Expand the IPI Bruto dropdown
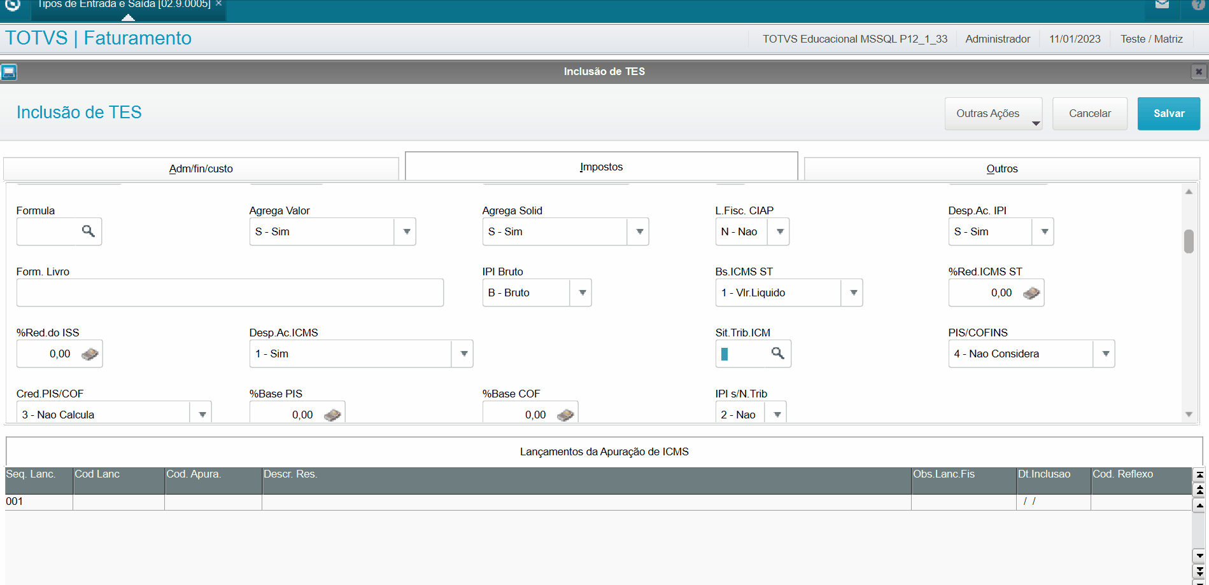1209x585 pixels. 581,292
